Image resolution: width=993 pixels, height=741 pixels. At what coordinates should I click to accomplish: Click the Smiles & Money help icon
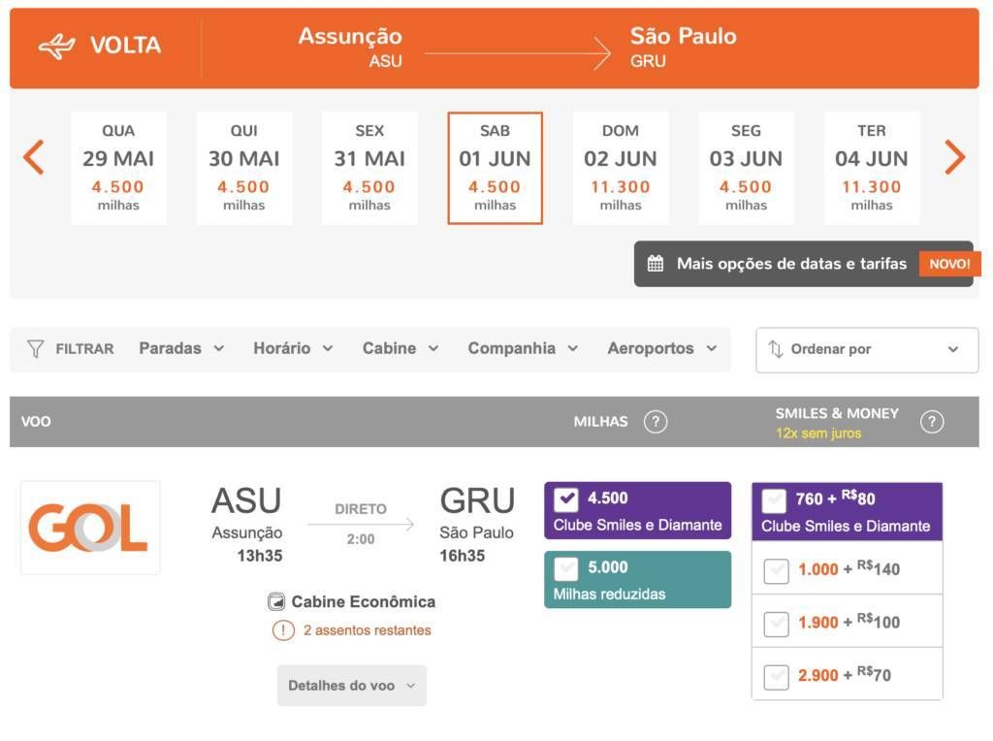coord(932,422)
